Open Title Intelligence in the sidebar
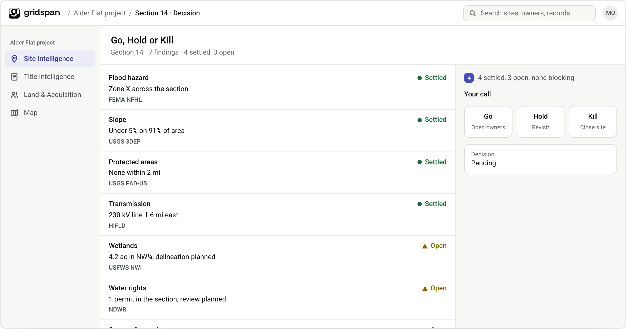This screenshot has height=329, width=626. click(x=50, y=77)
